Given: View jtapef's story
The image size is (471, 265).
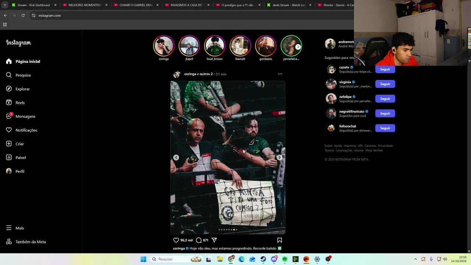Looking at the screenshot, I should click(189, 46).
